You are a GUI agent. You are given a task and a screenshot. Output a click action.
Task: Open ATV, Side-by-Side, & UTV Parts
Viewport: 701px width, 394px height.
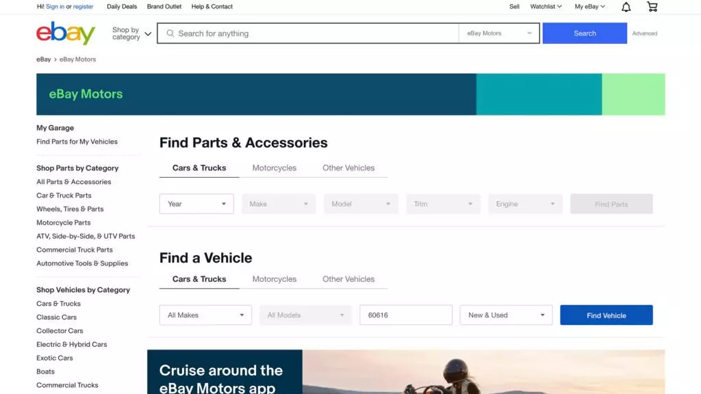click(x=86, y=236)
